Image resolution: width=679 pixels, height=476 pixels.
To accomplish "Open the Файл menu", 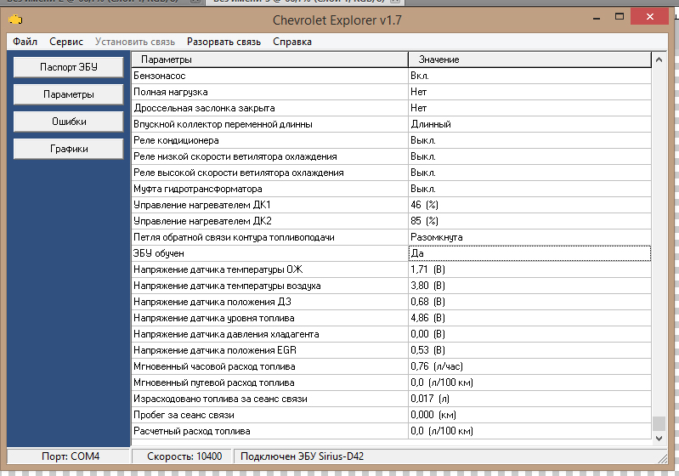I will tap(25, 42).
